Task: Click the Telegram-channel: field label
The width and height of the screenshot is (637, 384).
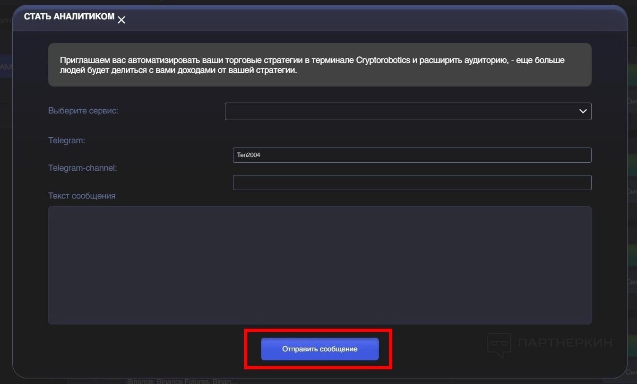Action: coord(83,168)
